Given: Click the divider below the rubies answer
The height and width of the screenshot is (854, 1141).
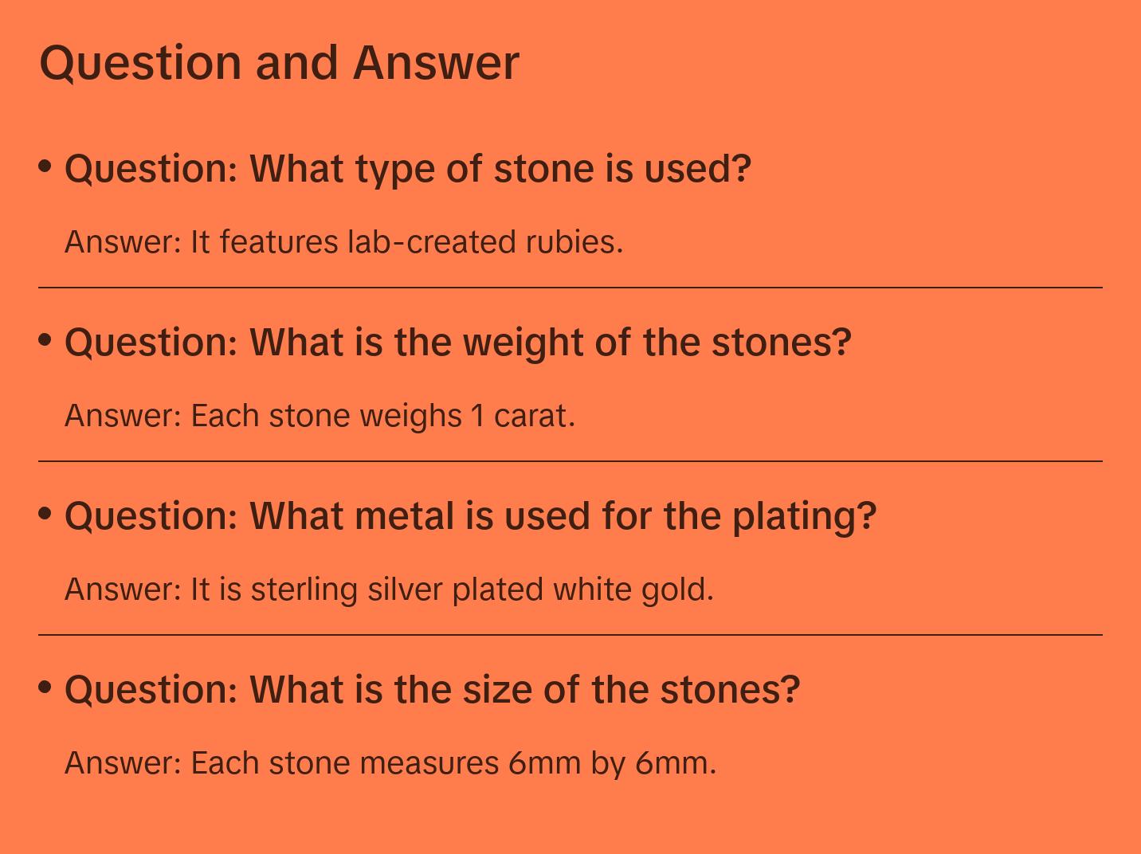Looking at the screenshot, I should pos(570,288).
